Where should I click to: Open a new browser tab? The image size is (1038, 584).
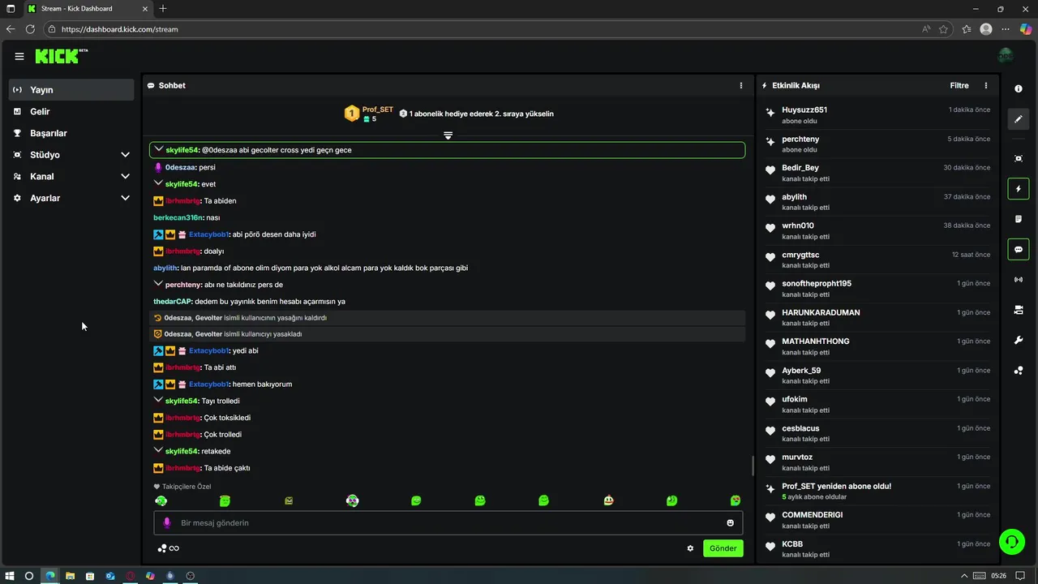pyautogui.click(x=163, y=9)
